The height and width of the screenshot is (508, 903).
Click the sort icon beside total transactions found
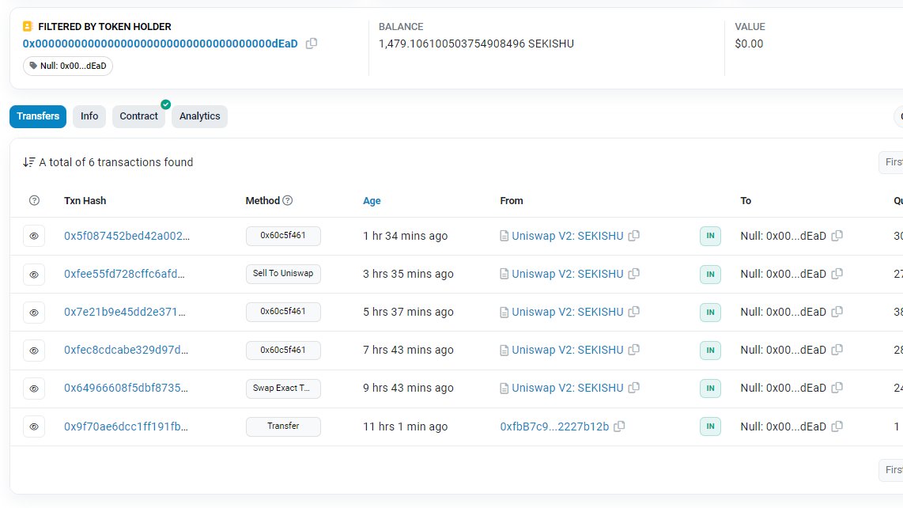pos(28,162)
